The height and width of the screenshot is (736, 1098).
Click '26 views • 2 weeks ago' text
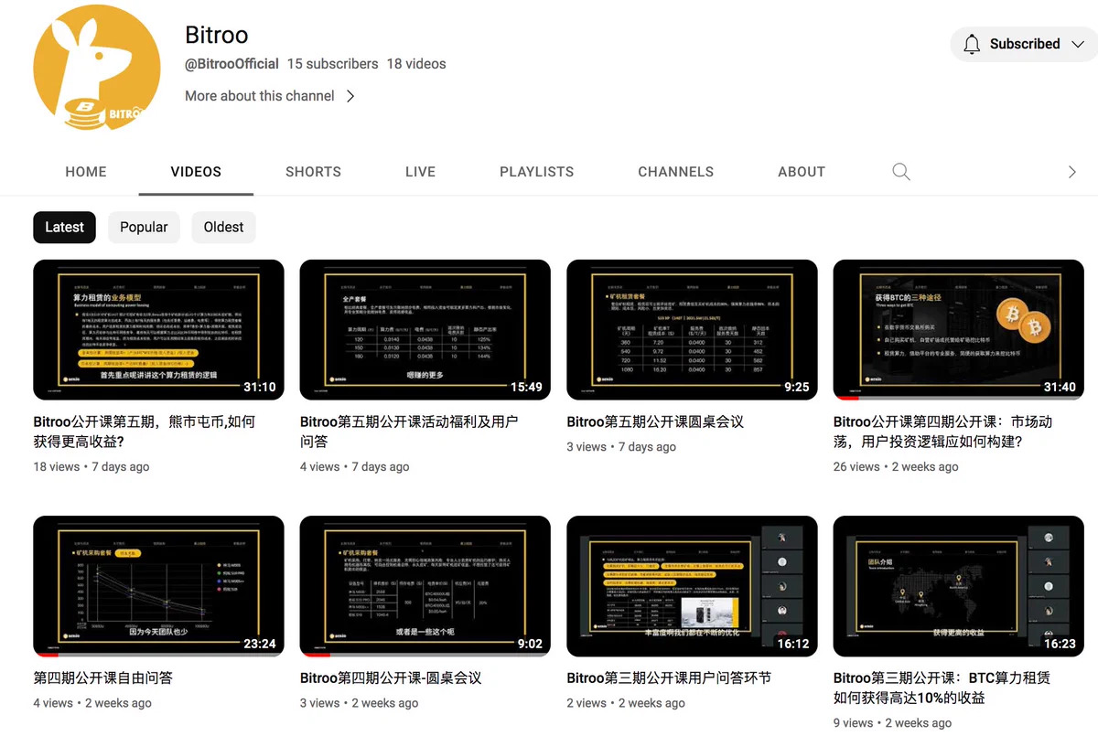[x=896, y=466]
